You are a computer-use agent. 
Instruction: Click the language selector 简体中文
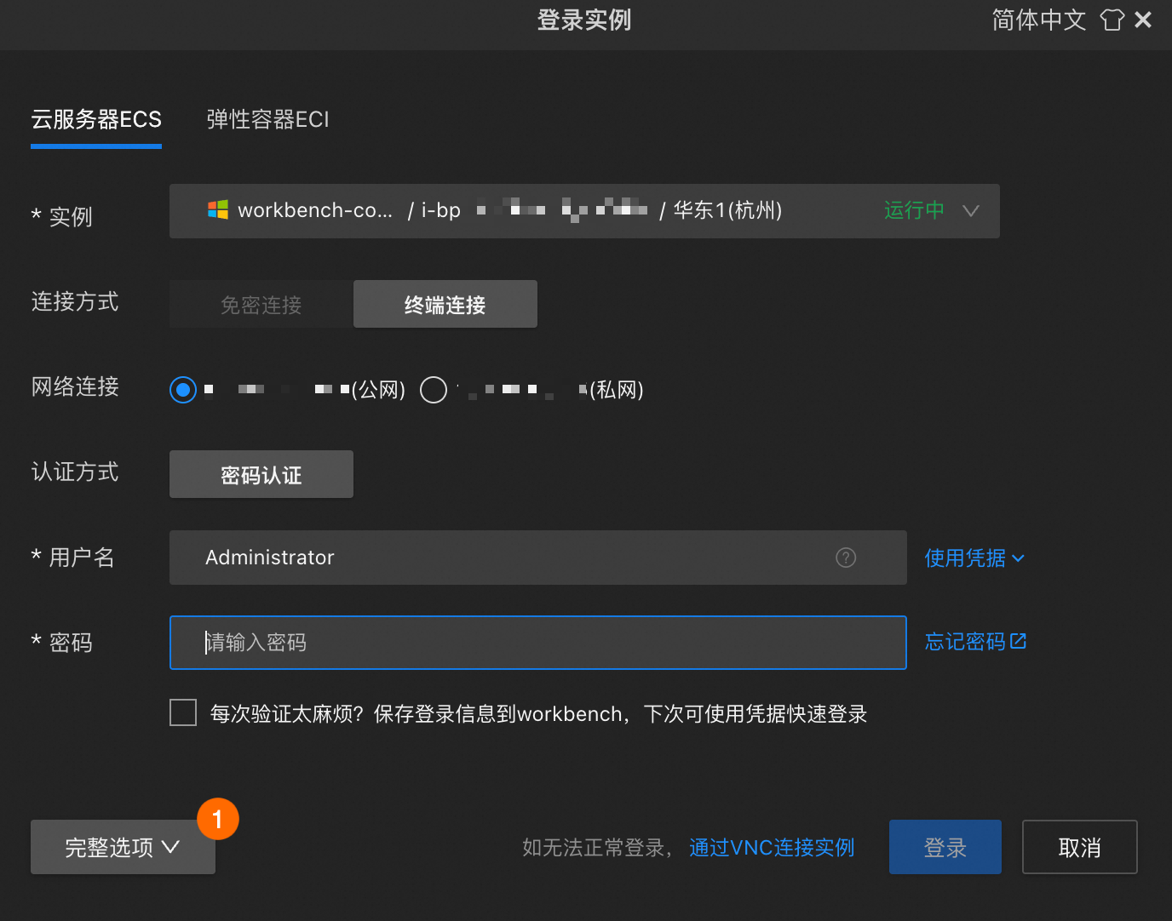coord(1038,20)
